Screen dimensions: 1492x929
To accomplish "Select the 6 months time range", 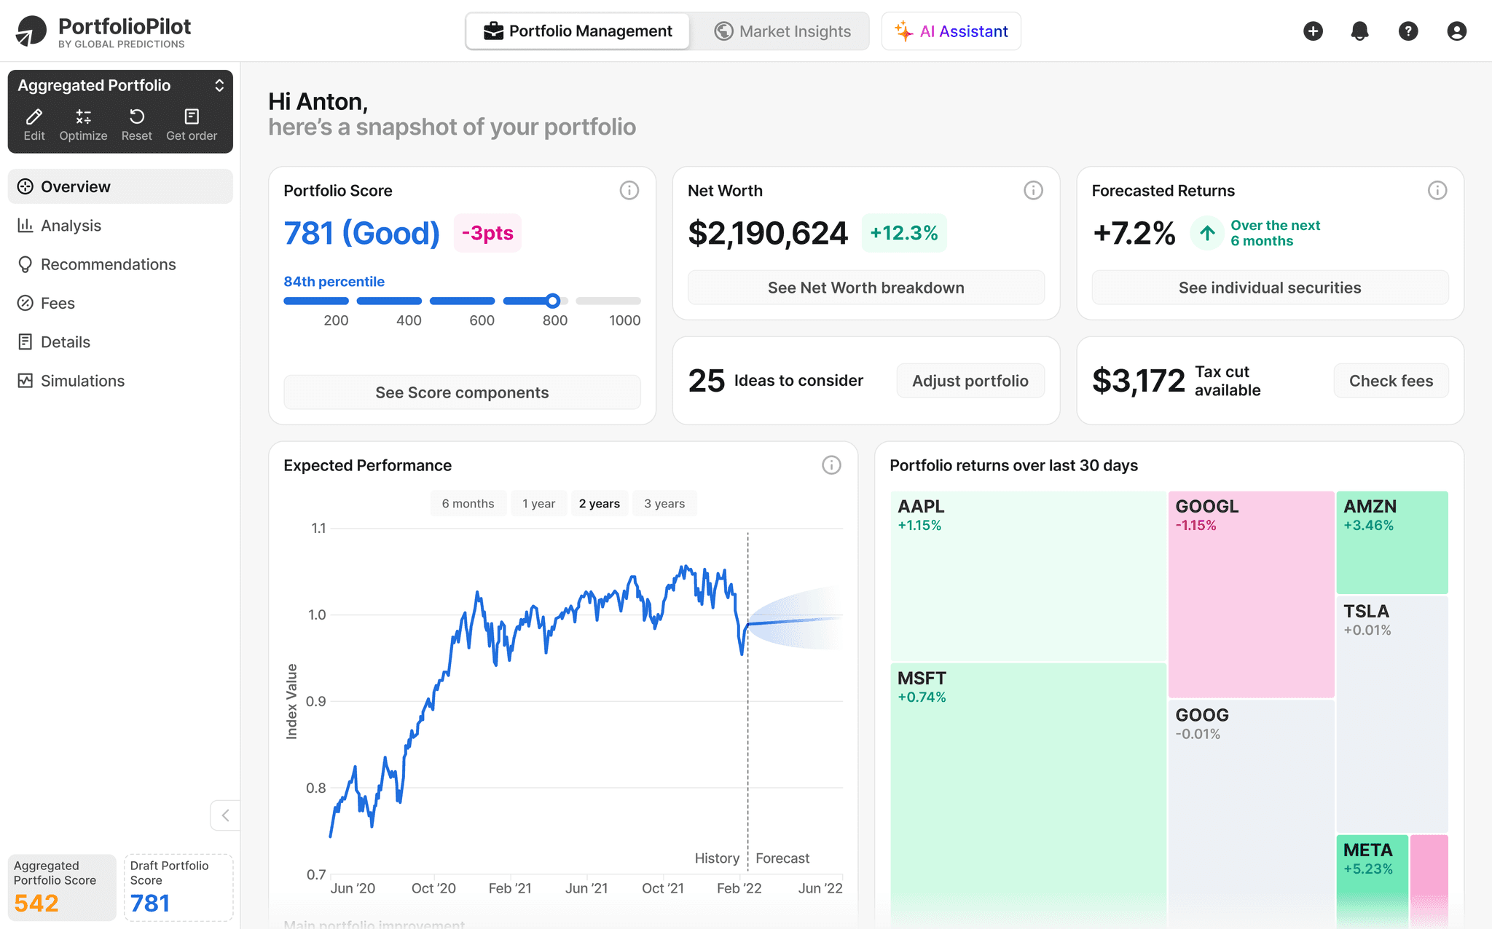I will tap(468, 504).
